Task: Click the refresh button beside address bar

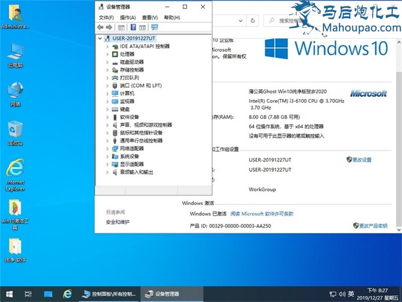Action: [253, 21]
